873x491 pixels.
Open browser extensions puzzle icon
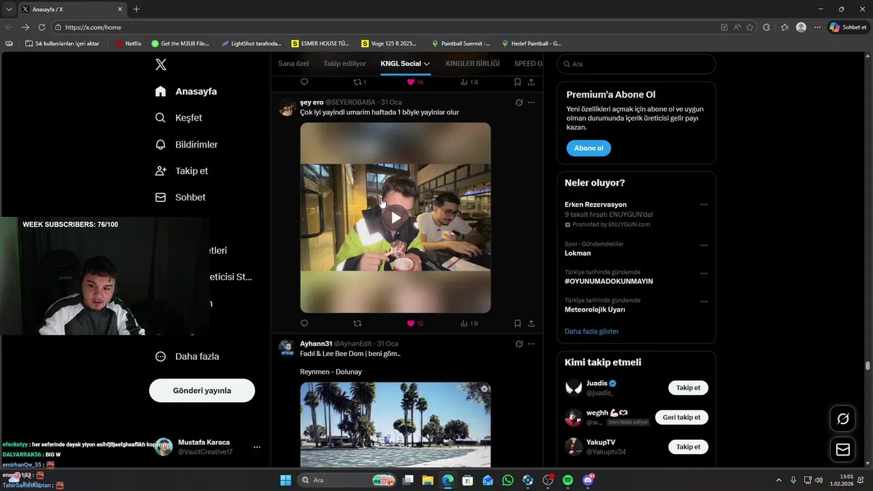(x=767, y=27)
